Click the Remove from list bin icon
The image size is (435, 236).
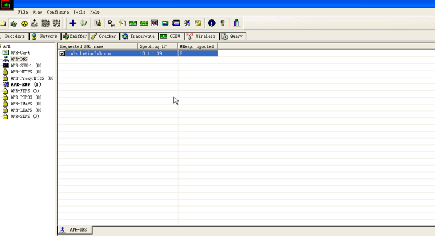click(84, 23)
